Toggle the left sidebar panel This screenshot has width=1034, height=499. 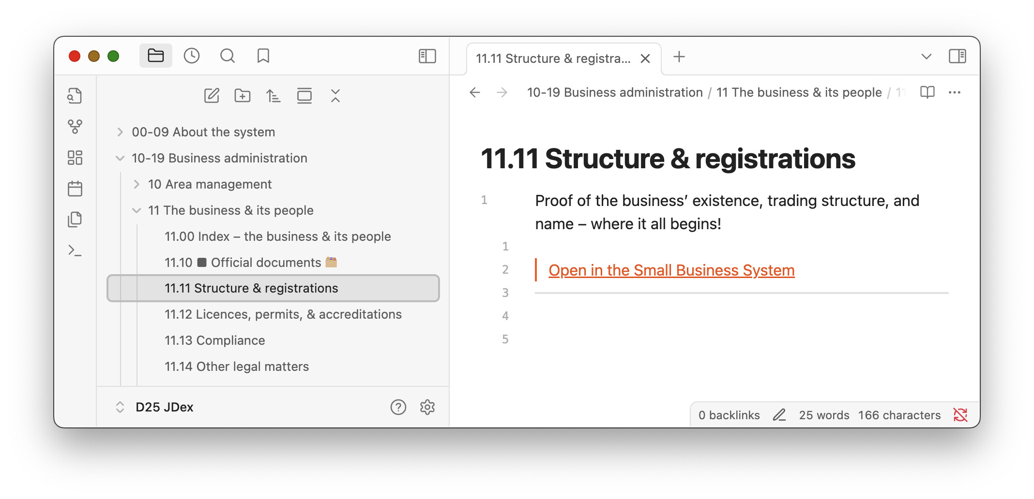point(427,56)
